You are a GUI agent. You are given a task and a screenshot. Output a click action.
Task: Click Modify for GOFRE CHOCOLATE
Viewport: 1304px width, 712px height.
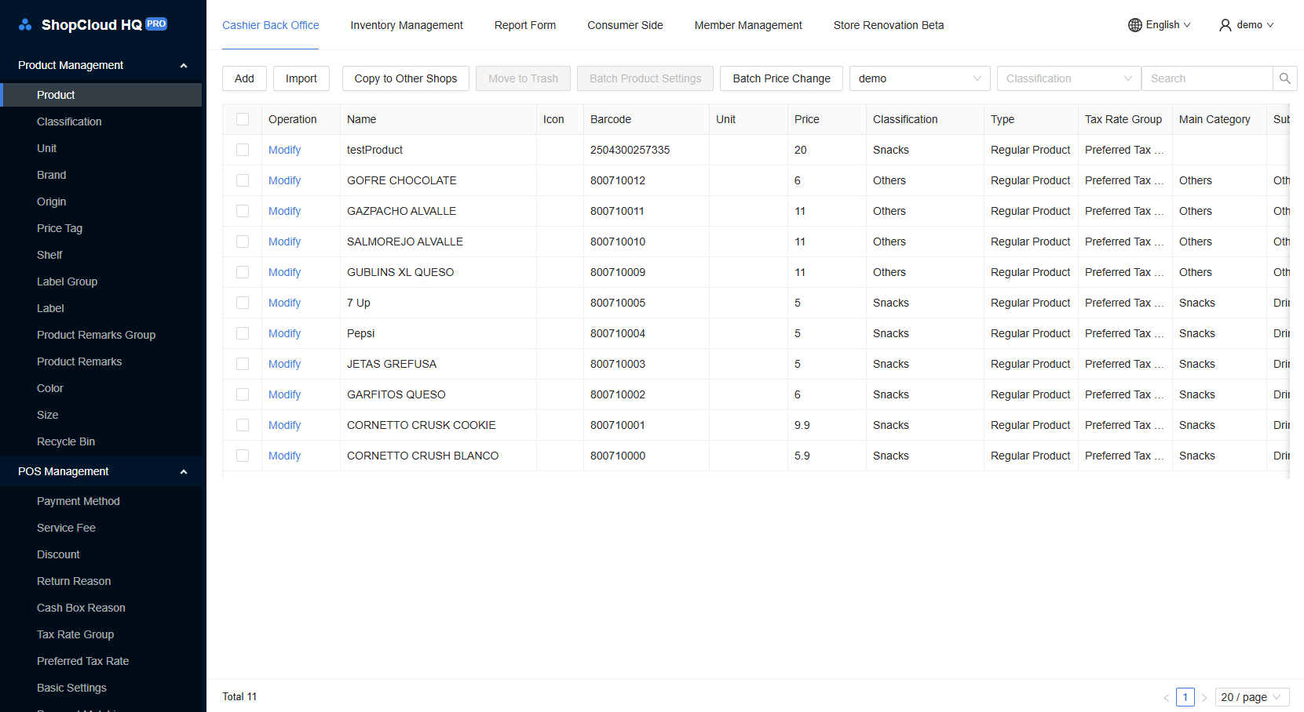[x=284, y=180]
